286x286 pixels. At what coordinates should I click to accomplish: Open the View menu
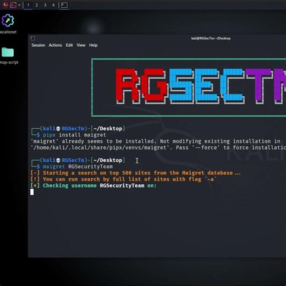81,45
